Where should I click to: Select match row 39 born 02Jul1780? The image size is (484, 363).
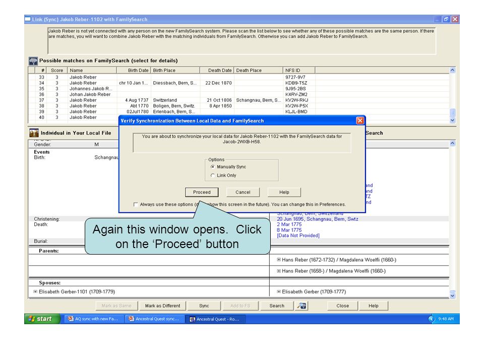(x=238, y=112)
